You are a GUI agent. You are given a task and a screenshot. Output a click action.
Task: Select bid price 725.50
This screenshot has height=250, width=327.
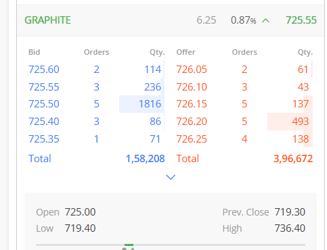(x=44, y=104)
